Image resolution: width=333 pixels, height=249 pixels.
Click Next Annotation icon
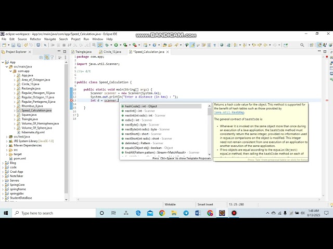[x=235, y=45]
